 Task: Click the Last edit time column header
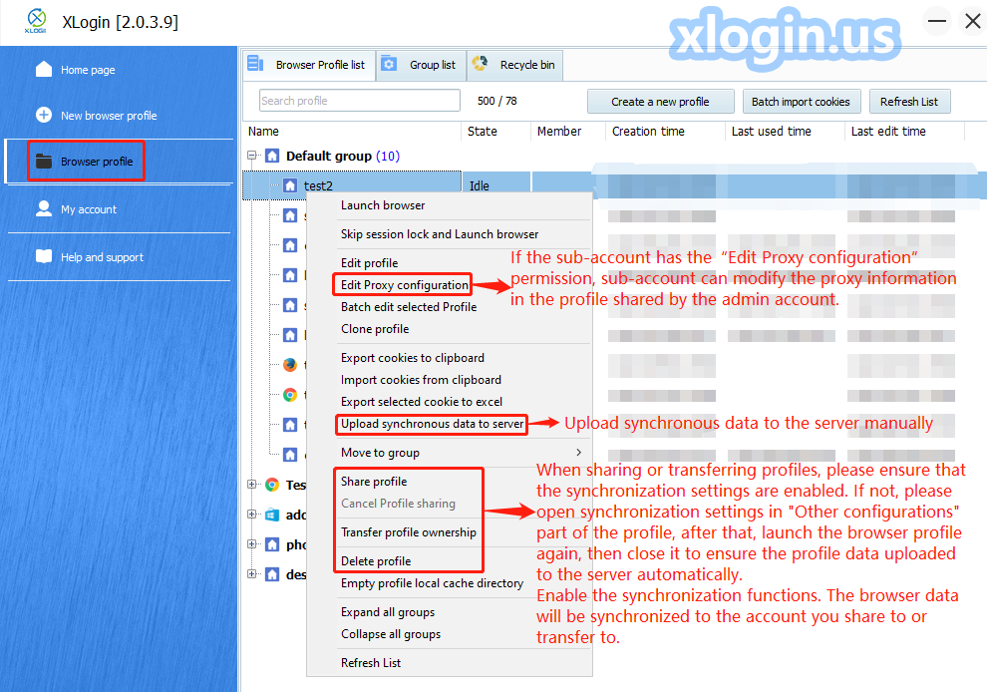coord(904,131)
